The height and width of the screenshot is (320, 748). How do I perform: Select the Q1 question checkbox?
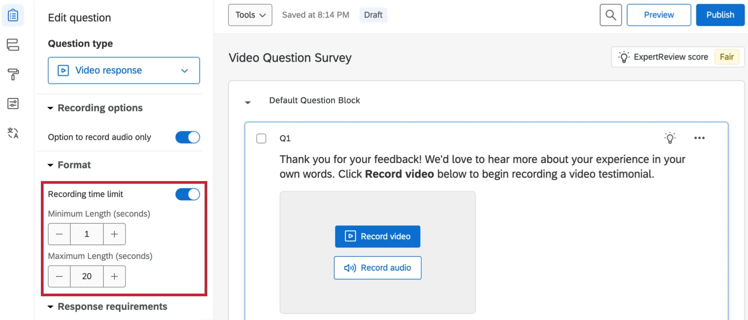pyautogui.click(x=261, y=138)
